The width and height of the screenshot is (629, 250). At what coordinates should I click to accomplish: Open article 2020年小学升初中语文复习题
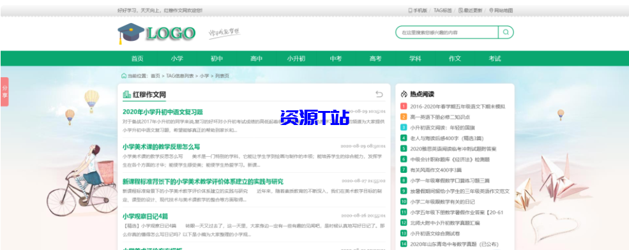pyautogui.click(x=162, y=112)
